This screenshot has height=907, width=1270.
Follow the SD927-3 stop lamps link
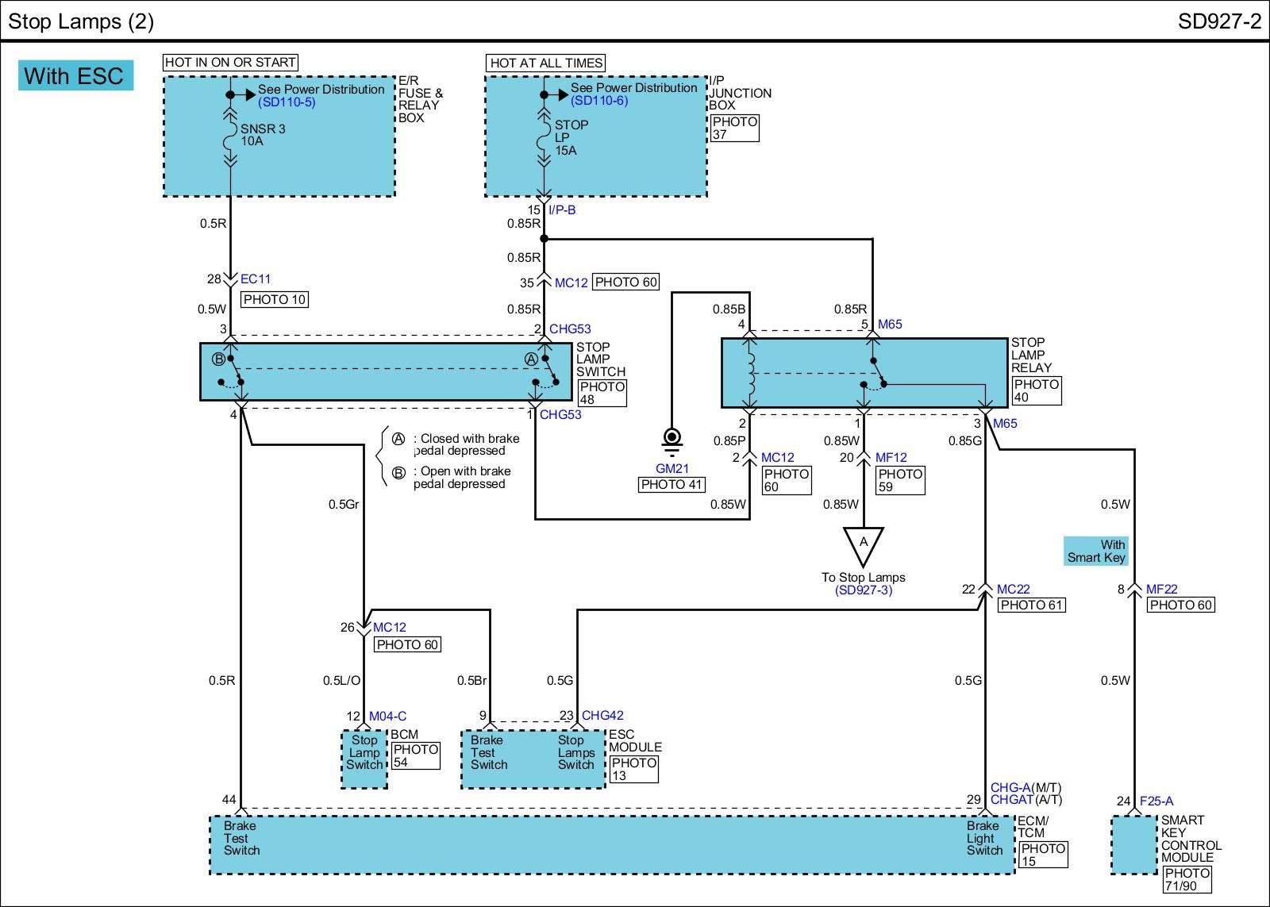864,590
